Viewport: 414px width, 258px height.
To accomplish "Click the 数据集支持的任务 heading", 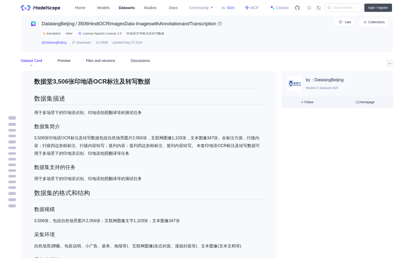I will [x=55, y=167].
